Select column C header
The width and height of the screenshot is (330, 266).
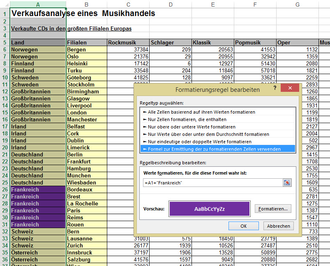(128, 5)
